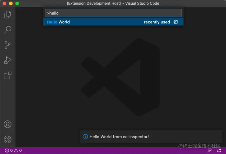Viewport: 226px width, 154px height.
Task: Minimize window with the yellow button
Action: 11,3
